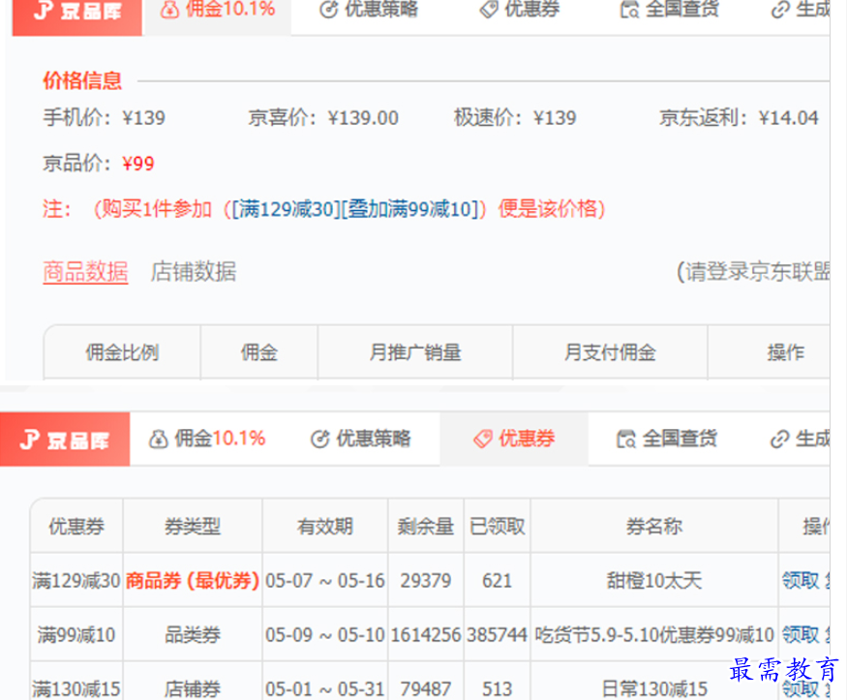This screenshot has width=847, height=700.
Task: Click the money bag icon in upper panel
Action: (x=169, y=10)
